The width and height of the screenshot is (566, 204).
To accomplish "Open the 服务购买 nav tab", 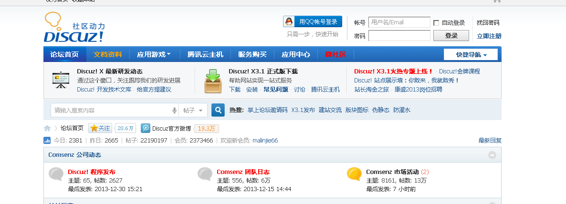I will coord(252,54).
